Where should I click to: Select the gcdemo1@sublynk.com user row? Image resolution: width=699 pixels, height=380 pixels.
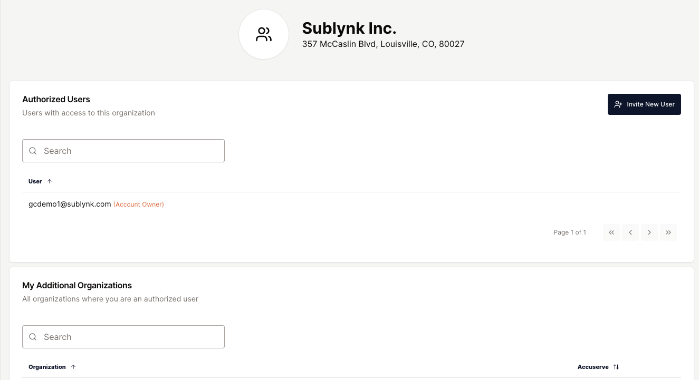(x=351, y=204)
